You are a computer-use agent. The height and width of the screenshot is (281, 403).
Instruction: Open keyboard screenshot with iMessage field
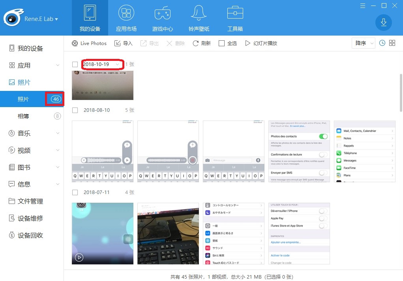click(x=234, y=151)
